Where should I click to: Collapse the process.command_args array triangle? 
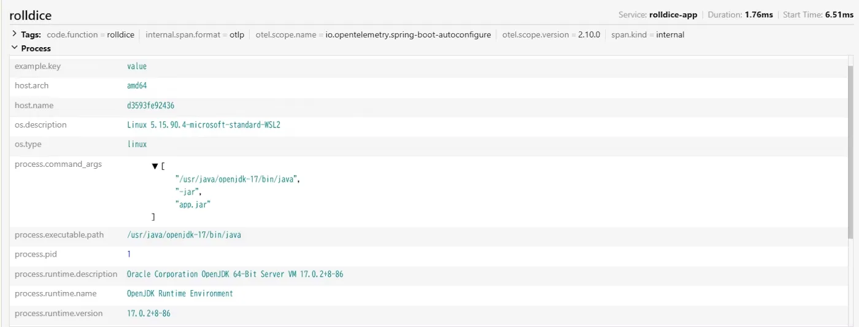(x=155, y=166)
